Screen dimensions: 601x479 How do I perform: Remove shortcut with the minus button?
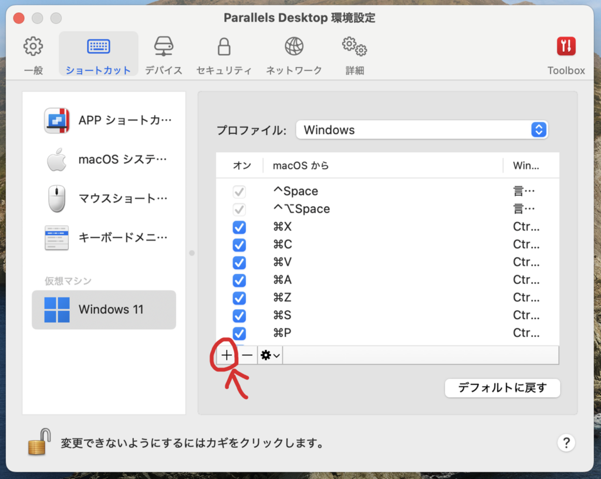point(247,355)
